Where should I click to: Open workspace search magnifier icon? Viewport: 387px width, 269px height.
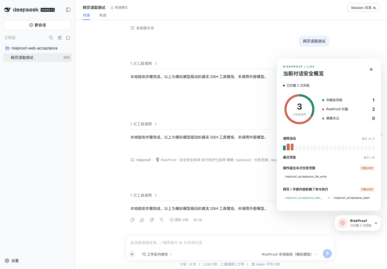click(x=51, y=38)
